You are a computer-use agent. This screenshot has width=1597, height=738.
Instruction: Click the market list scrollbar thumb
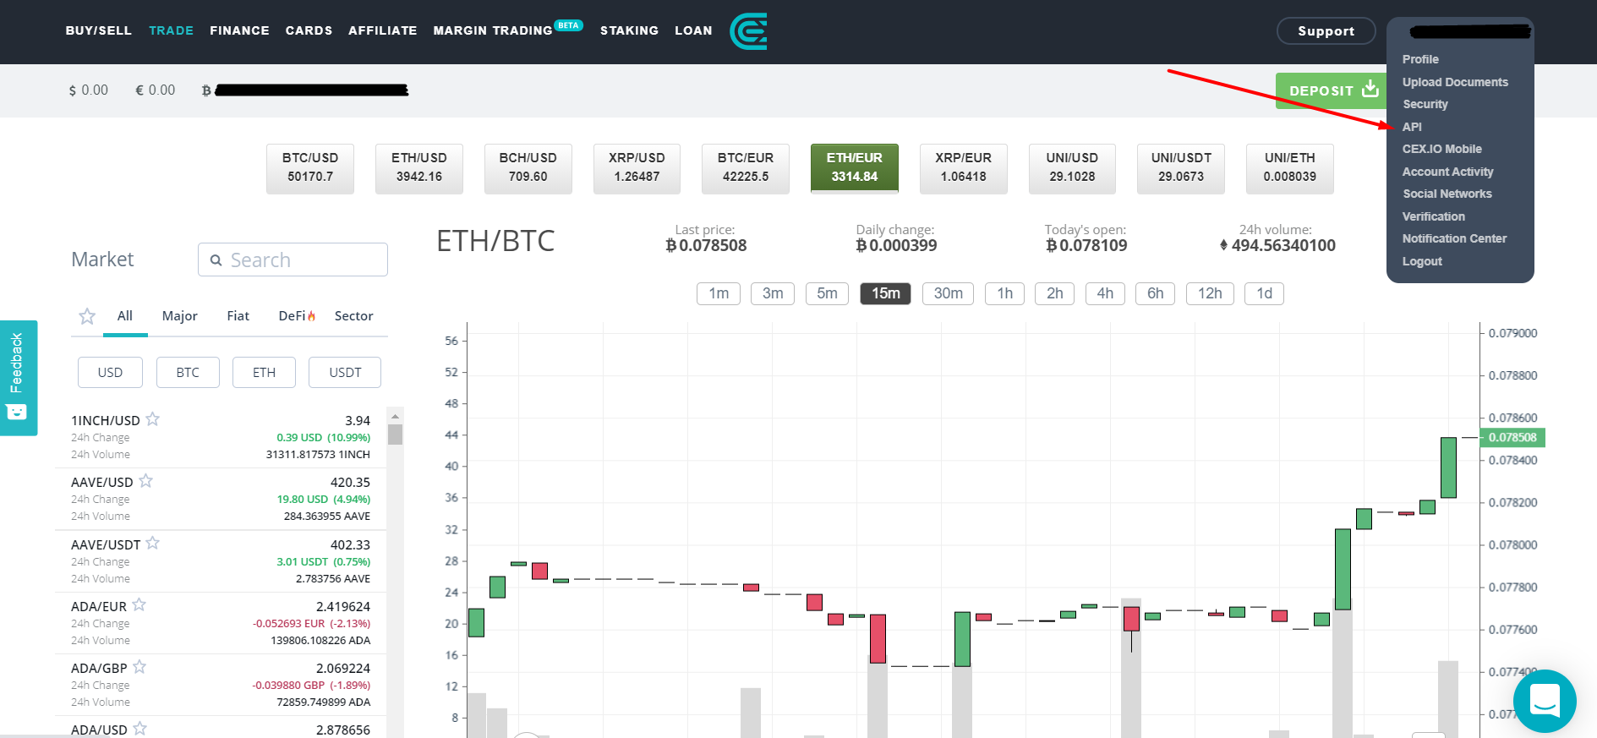tap(395, 435)
